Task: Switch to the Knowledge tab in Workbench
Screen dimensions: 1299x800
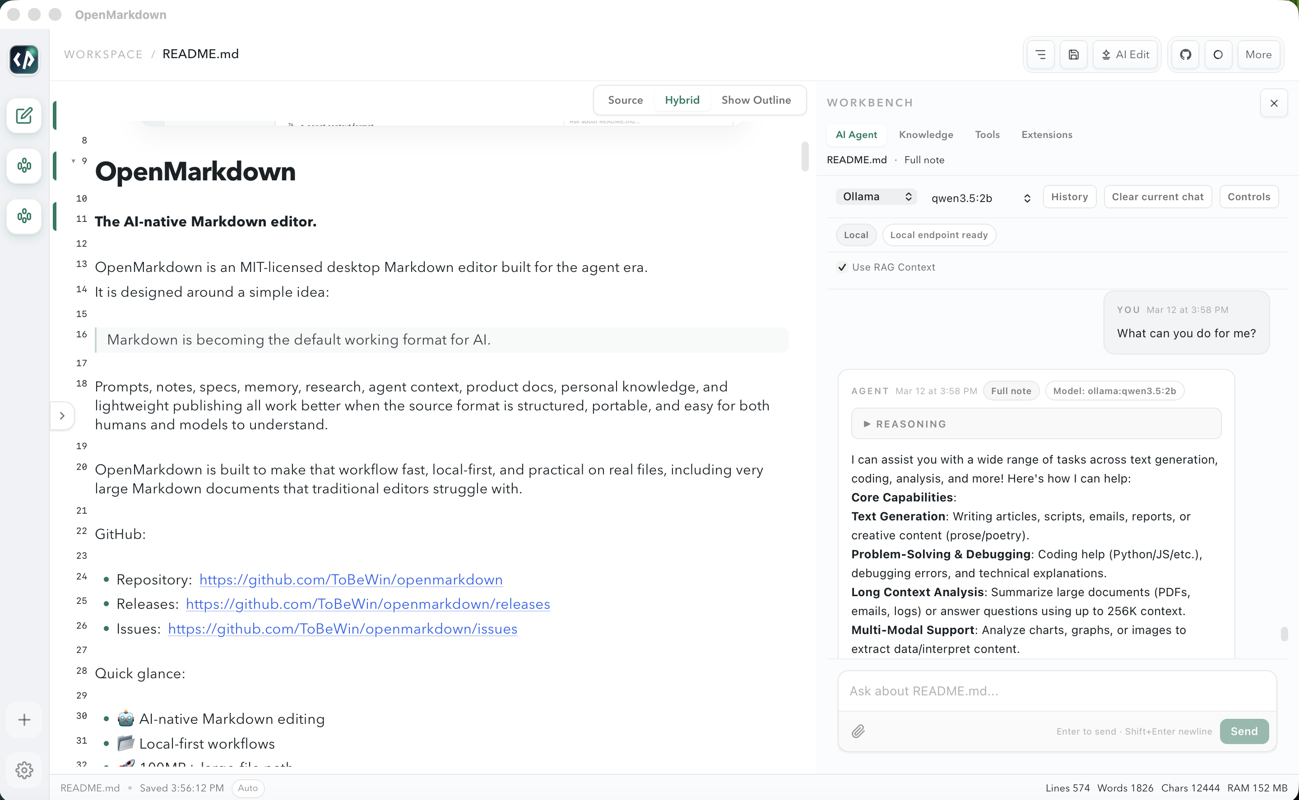Action: 925,135
